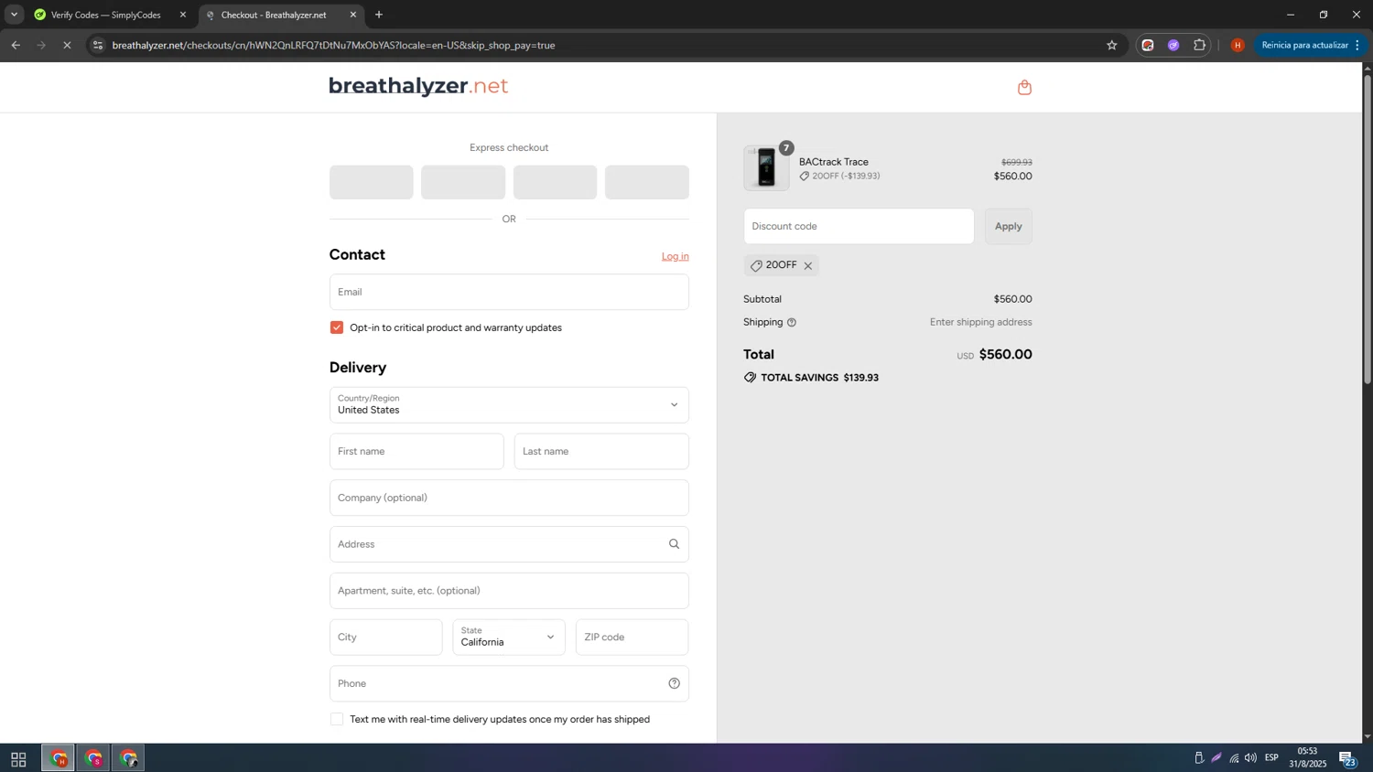Click the ESP language indicator in the tray

point(1271,758)
